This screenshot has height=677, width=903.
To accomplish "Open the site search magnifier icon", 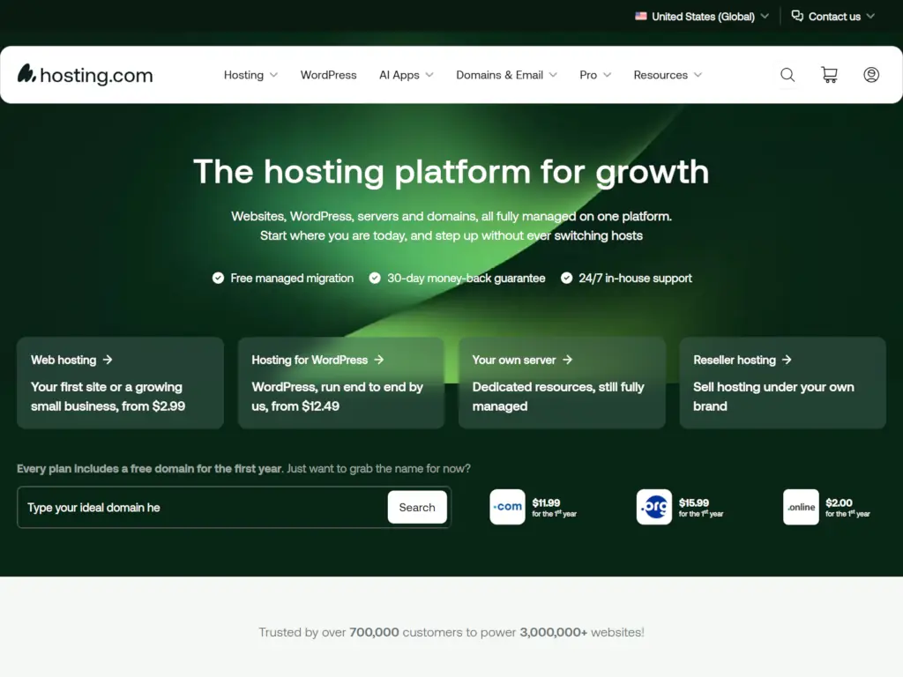I will (787, 75).
